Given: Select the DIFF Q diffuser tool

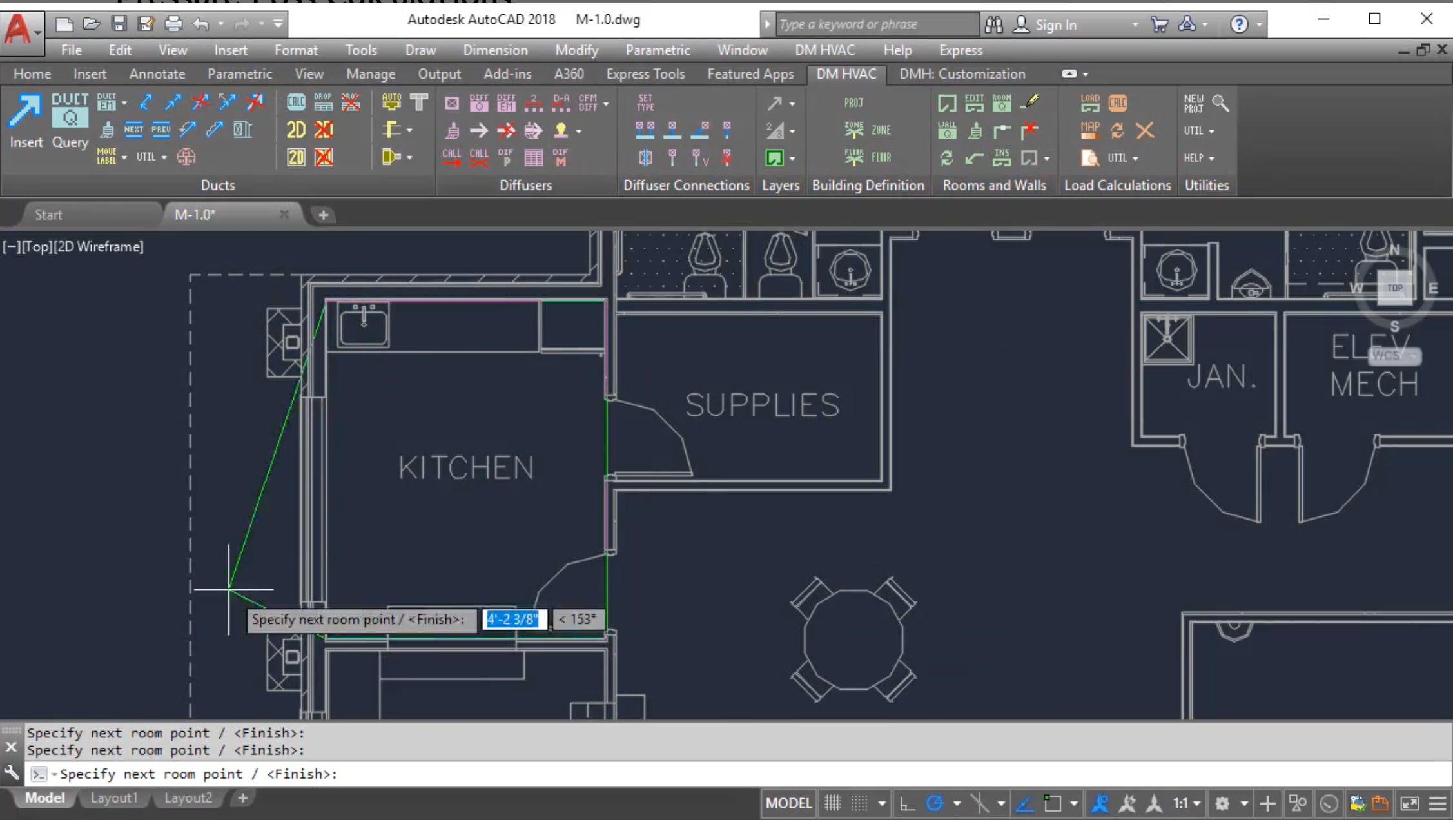Looking at the screenshot, I should tap(478, 102).
